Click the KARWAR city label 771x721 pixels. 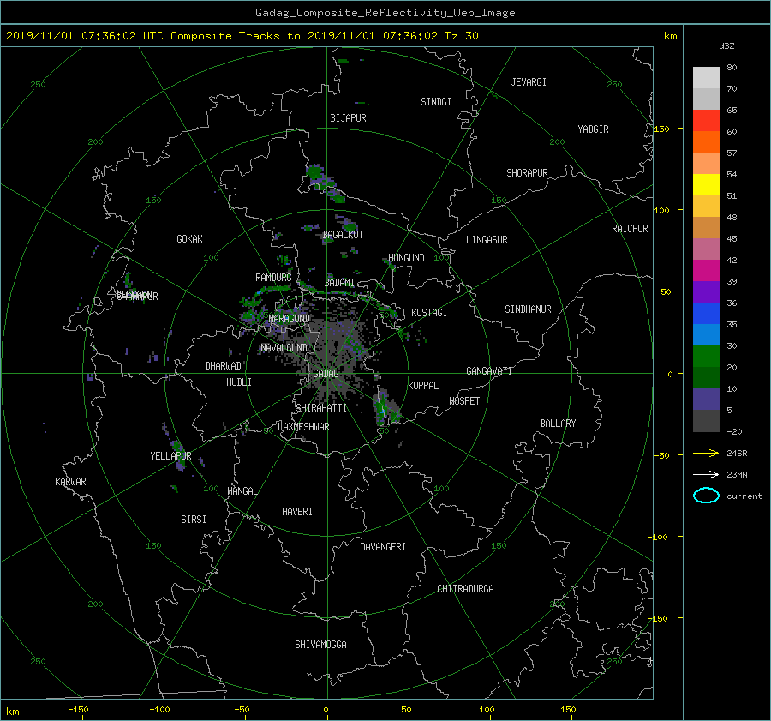pos(70,481)
